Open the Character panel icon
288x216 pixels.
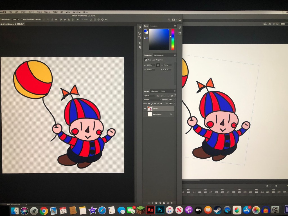139,43
